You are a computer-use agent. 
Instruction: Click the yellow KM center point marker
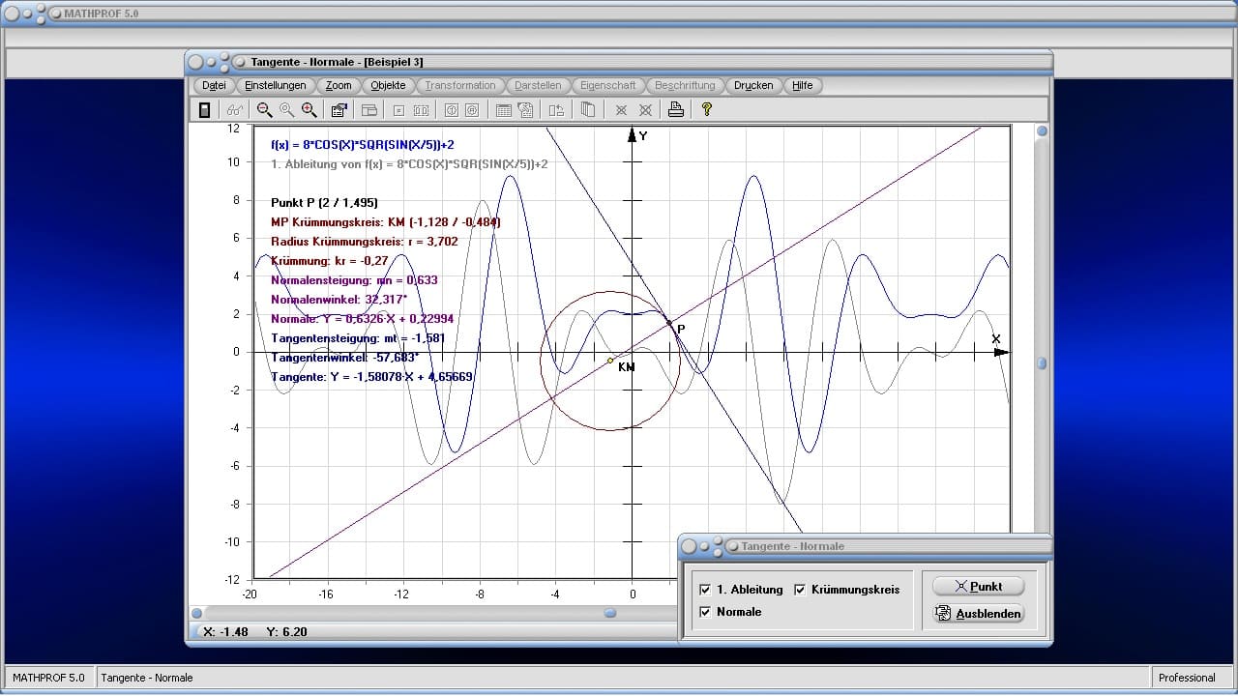[610, 361]
